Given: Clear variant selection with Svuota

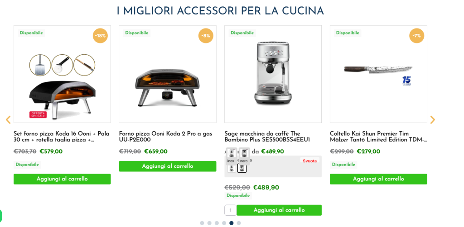Looking at the screenshot, I should pyautogui.click(x=309, y=161).
